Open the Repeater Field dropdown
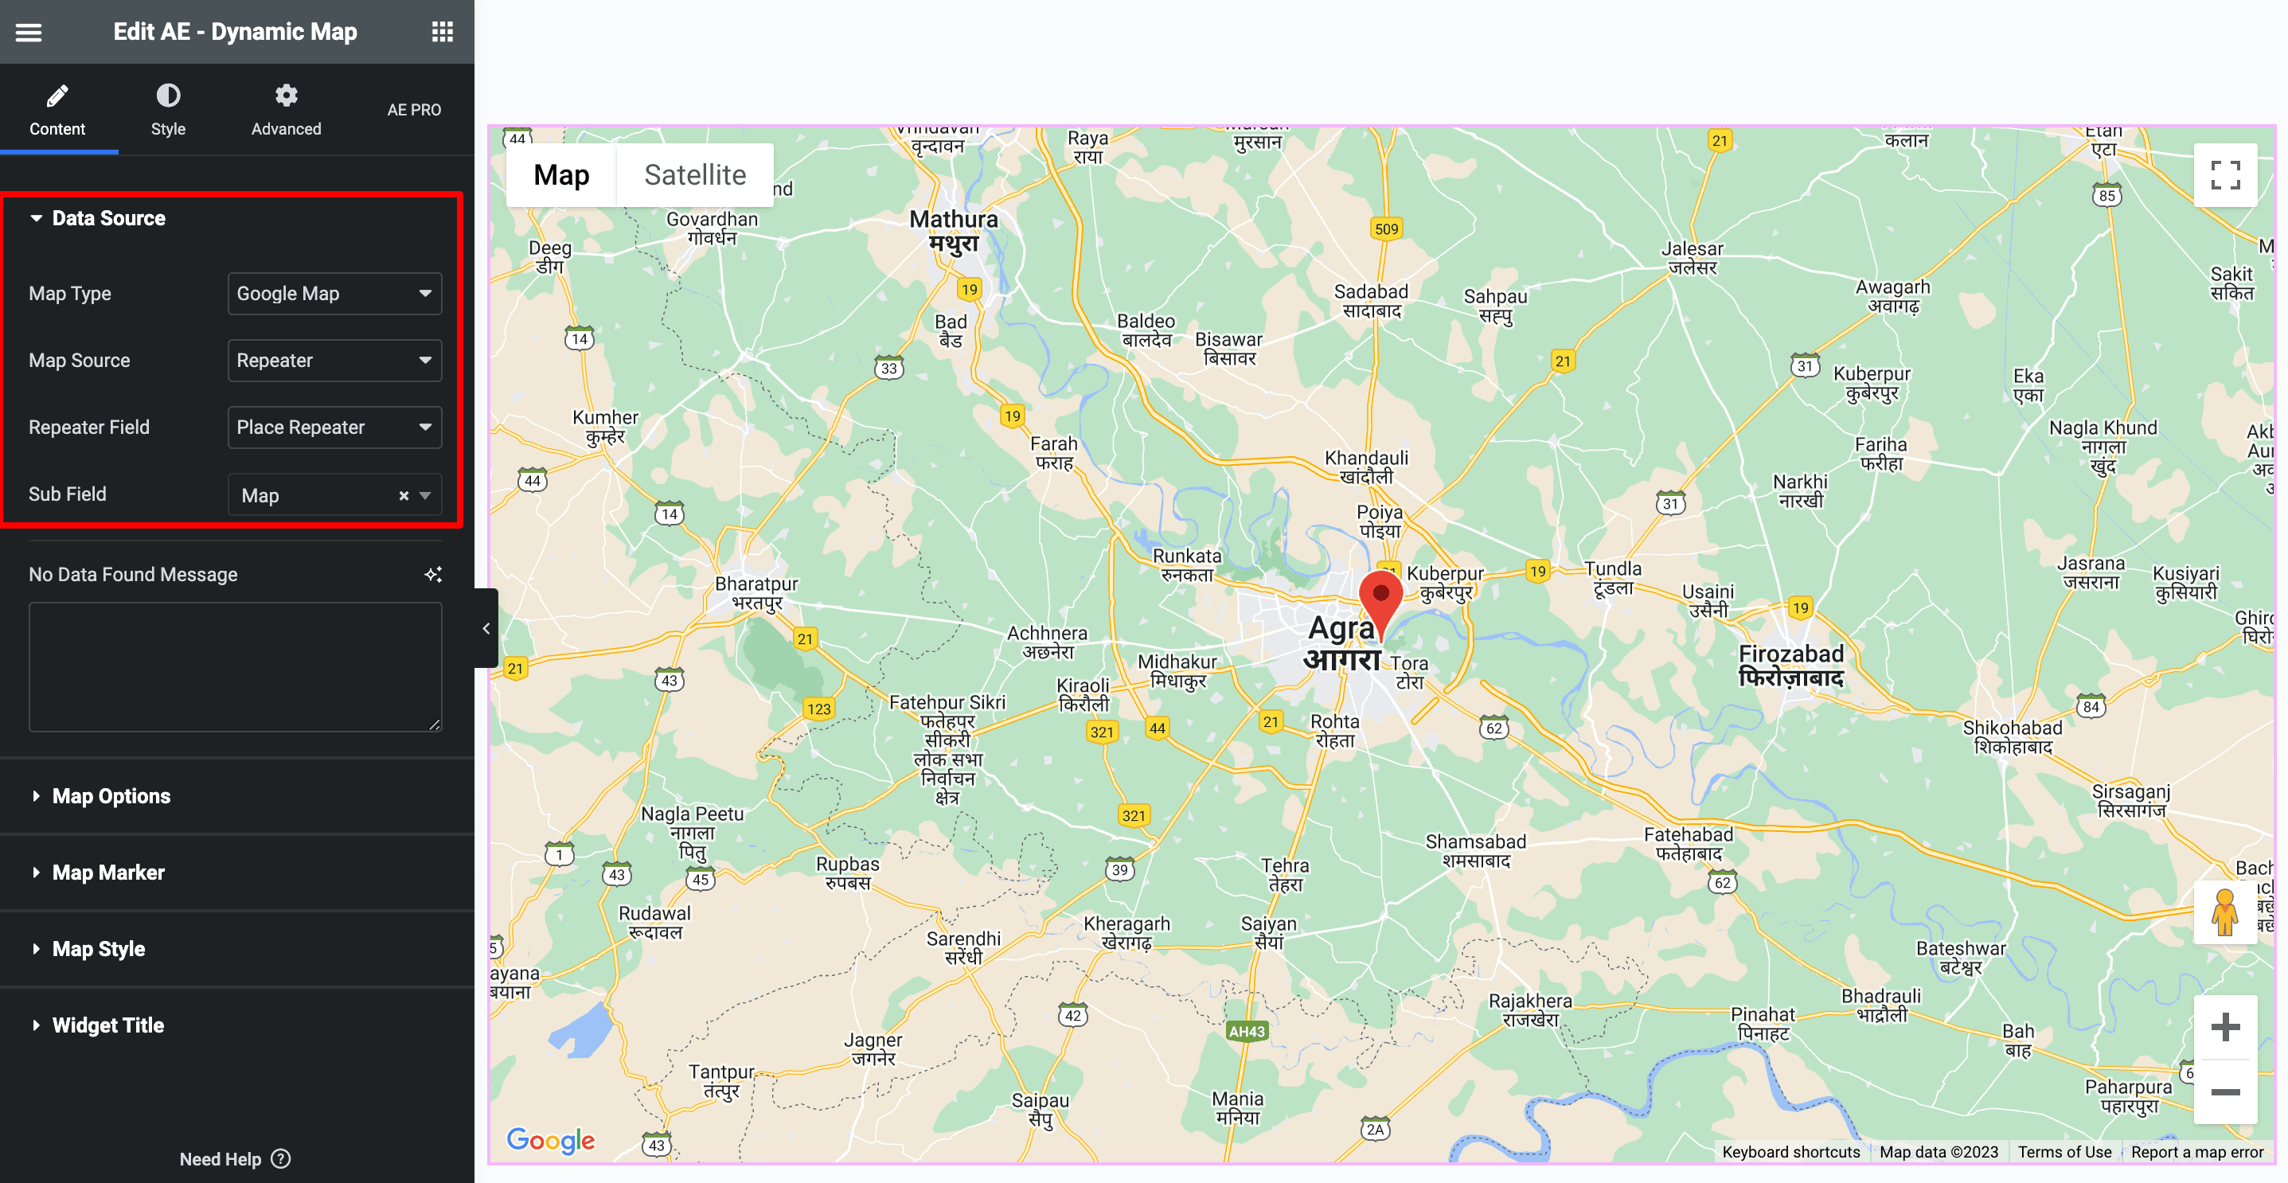 click(335, 428)
